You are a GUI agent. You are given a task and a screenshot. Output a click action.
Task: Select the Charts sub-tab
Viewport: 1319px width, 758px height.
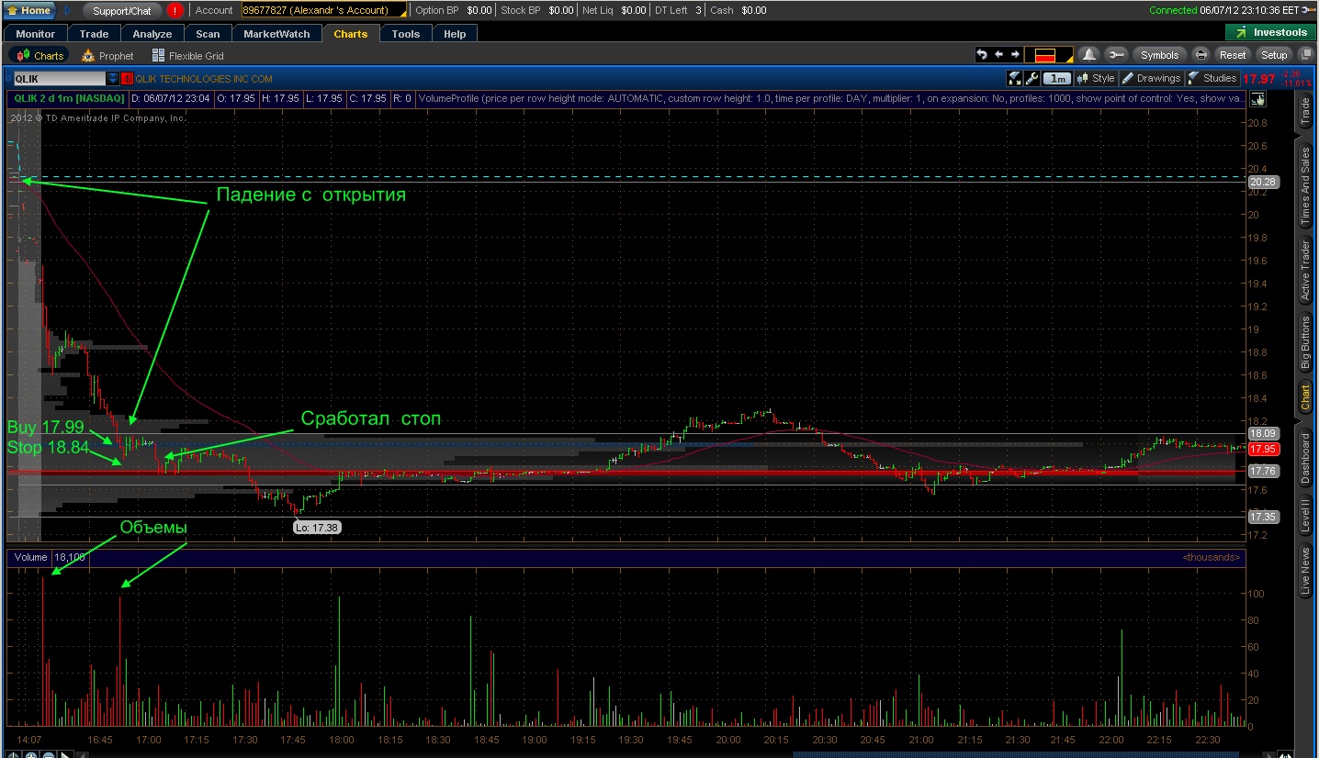click(x=39, y=55)
